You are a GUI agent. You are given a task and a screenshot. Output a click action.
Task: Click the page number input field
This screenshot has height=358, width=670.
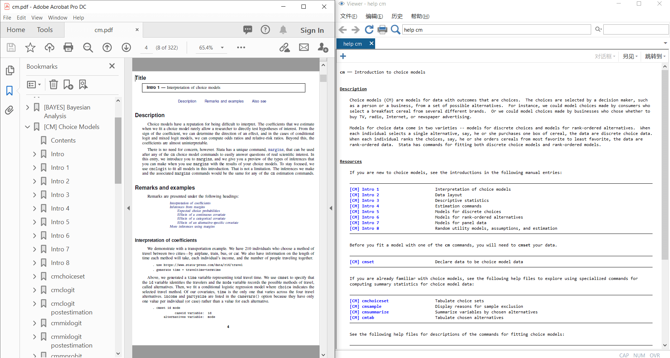point(146,48)
